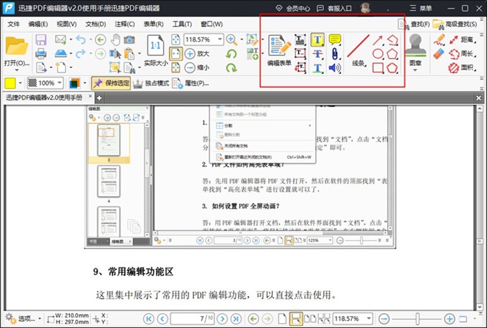The width and height of the screenshot is (487, 328).
Task: Open 会员中心 member center
Action: click(293, 8)
